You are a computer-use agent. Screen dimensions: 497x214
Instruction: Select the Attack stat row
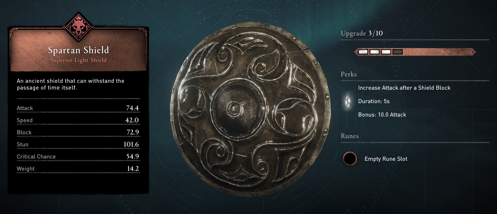click(78, 108)
